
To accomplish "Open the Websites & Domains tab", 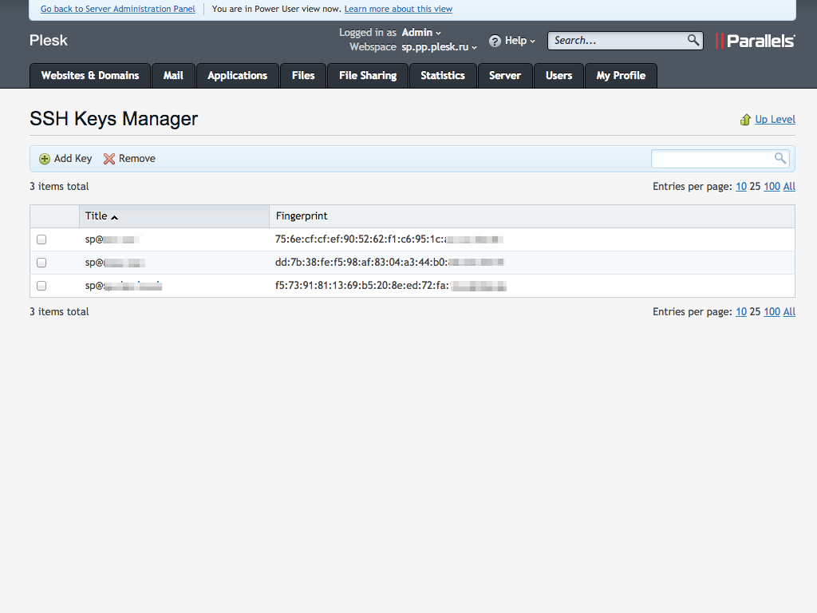I will click(x=90, y=76).
